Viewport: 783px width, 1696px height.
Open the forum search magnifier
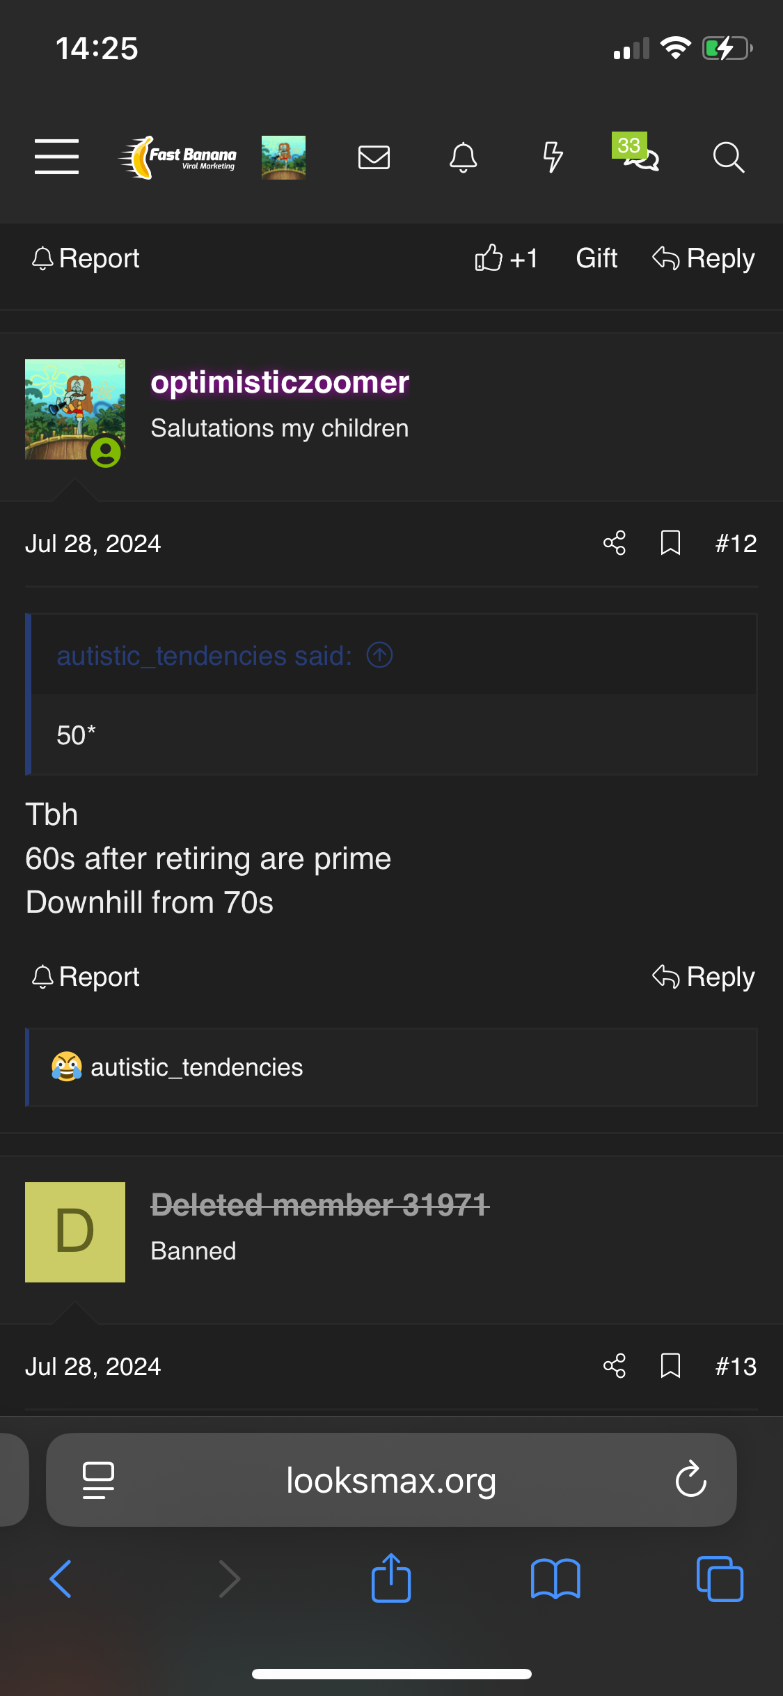pos(728,157)
